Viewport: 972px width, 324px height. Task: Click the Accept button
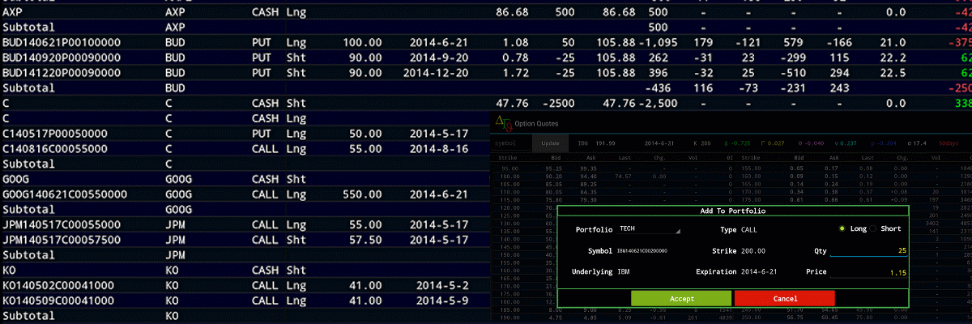680,299
